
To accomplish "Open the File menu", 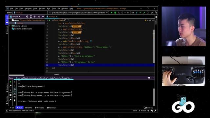I will pyautogui.click(x=12, y=9).
